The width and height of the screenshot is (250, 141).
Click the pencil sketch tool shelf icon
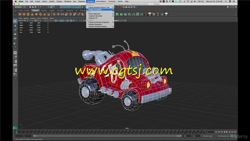(x=79, y=14)
